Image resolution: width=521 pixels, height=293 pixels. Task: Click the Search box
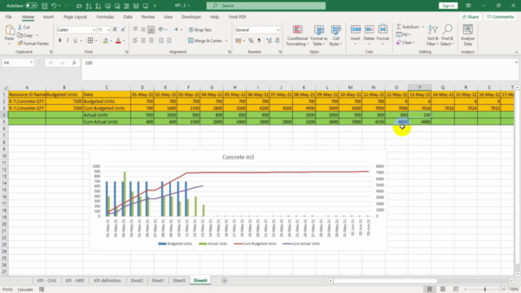(266, 6)
